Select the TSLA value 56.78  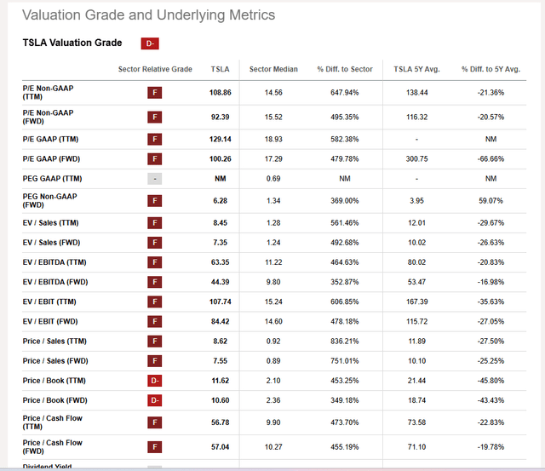(220, 422)
